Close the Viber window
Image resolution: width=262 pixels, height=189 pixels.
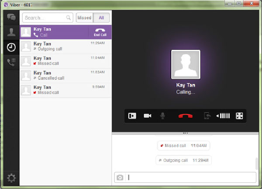(252, 3)
